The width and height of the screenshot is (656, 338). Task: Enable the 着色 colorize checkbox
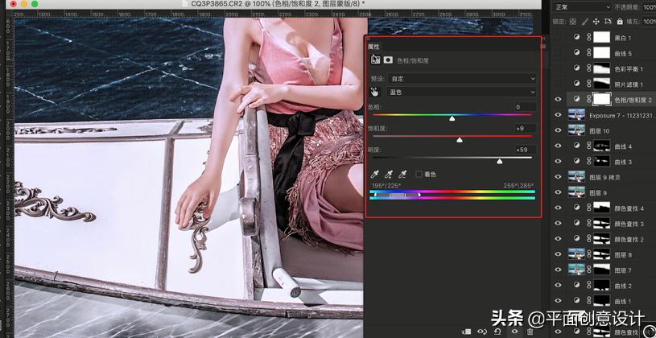[419, 174]
